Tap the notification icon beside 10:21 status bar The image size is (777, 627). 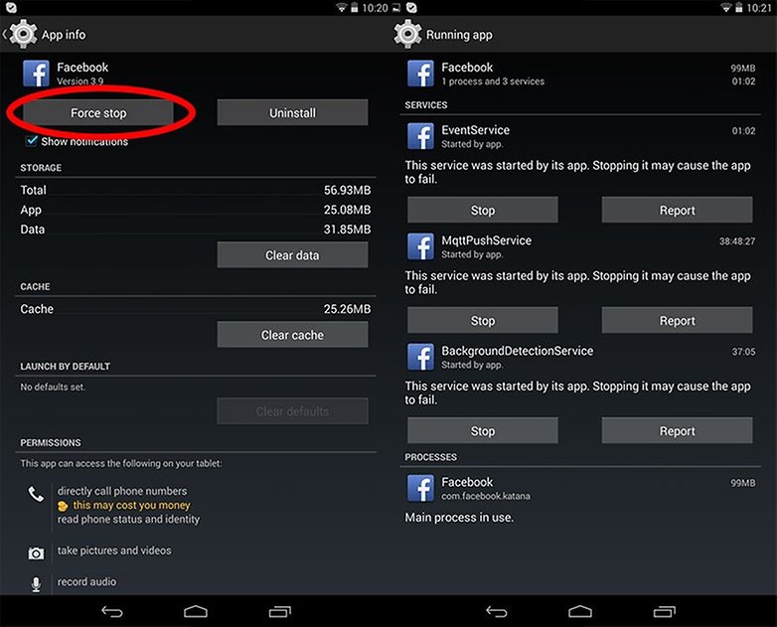point(411,7)
